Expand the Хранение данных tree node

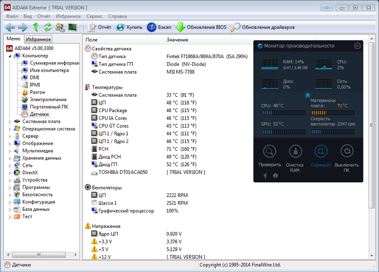pyautogui.click(x=10, y=159)
